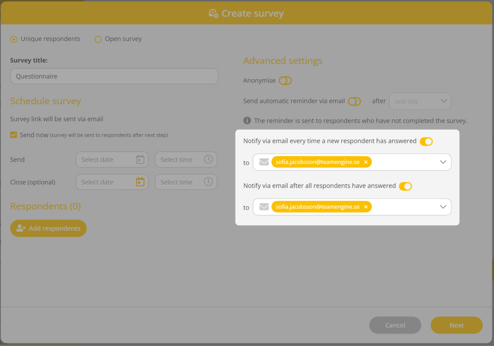
Task: Remove email from new-respondent notification recipients
Action: [x=366, y=162]
